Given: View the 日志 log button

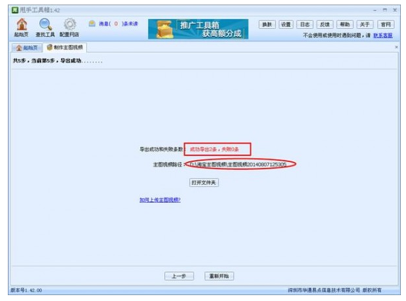Looking at the screenshot, I should [x=304, y=24].
